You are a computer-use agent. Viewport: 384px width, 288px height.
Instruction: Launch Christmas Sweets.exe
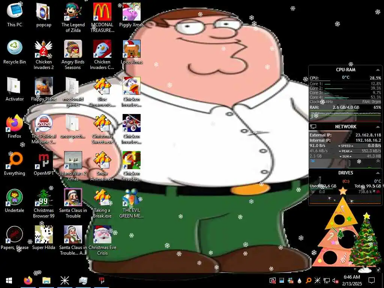tap(102, 129)
